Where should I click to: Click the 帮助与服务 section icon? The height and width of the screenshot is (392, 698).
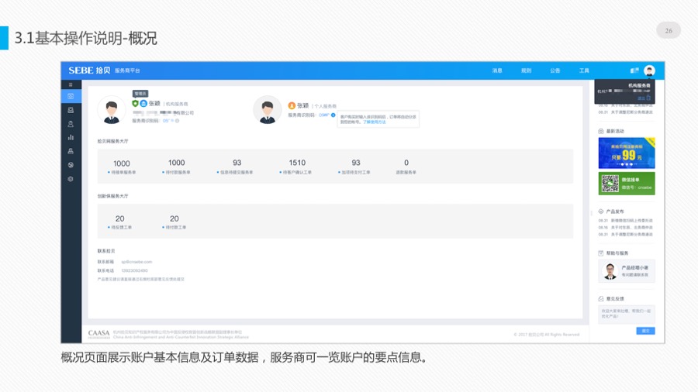point(601,253)
